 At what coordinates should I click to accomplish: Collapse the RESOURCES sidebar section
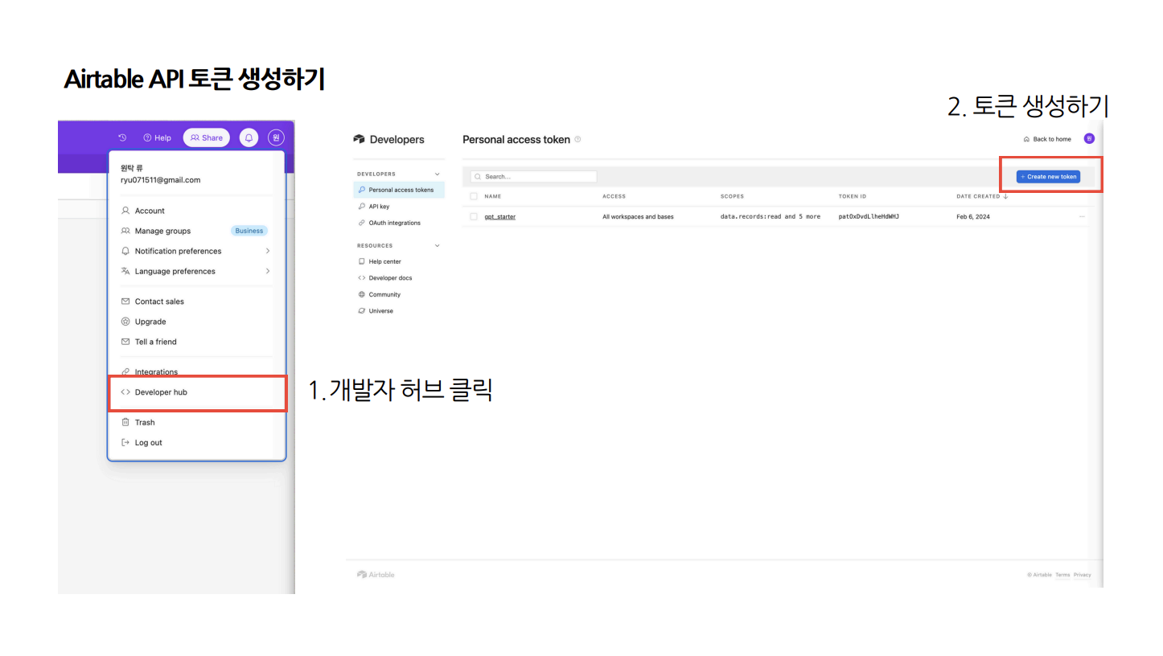tap(438, 245)
